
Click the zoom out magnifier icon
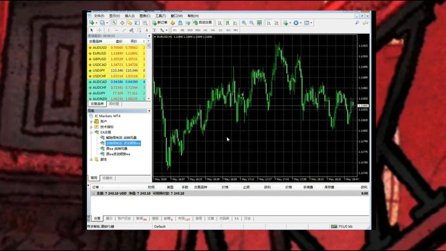(251, 23)
